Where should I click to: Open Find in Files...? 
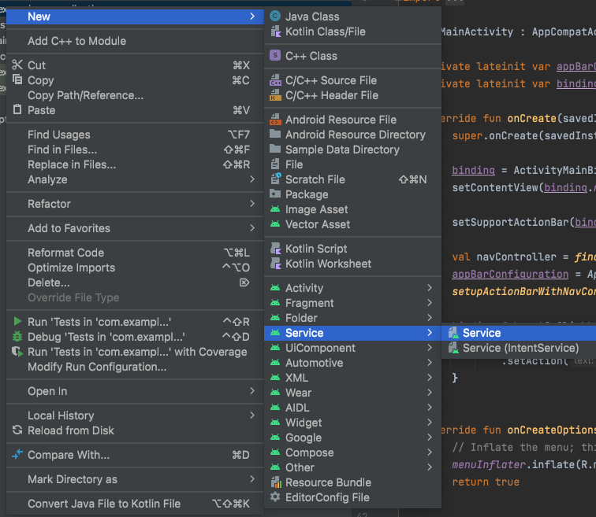tap(135, 150)
